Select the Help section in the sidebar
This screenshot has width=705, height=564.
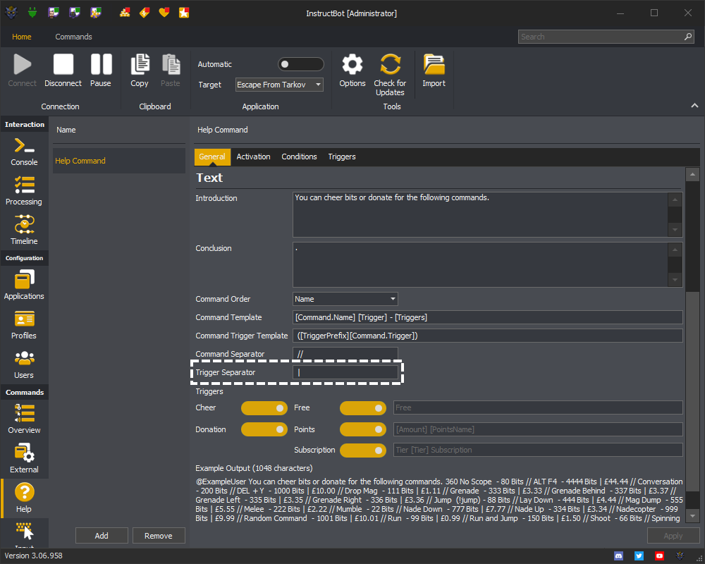tap(24, 498)
